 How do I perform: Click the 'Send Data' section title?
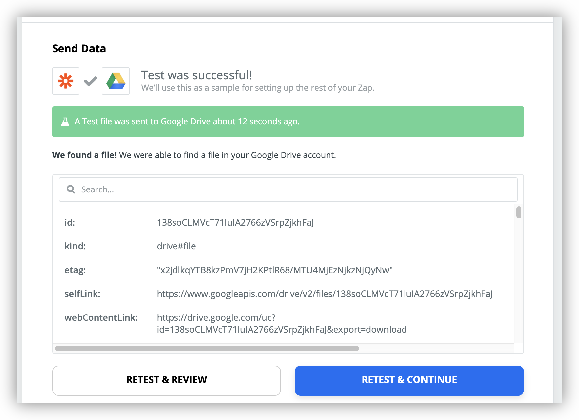pos(79,49)
